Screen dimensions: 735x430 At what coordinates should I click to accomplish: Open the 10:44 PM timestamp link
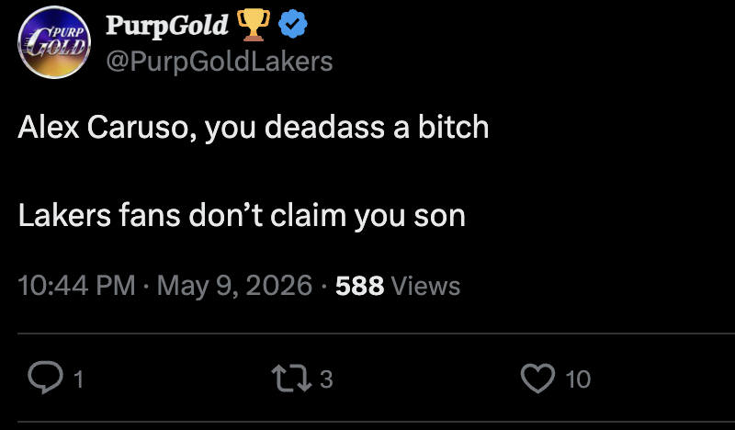(x=76, y=285)
